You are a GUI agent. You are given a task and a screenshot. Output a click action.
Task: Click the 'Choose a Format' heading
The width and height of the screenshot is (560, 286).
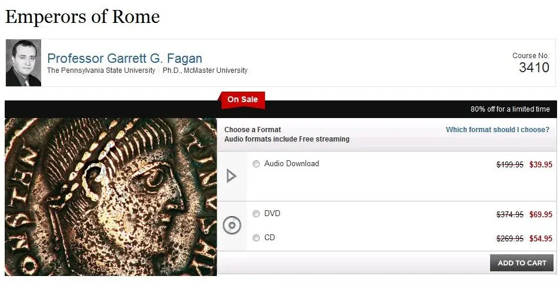pos(253,130)
